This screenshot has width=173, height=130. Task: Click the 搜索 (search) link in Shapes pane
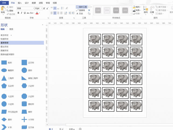(x=11, y=29)
